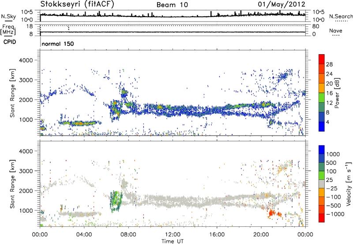Click the 25 label on velocity colorbar
Viewport: 353px width, 244px height.
pos(329,180)
